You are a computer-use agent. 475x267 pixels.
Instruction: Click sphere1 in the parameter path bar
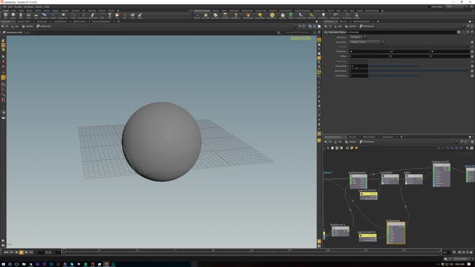(x=352, y=26)
